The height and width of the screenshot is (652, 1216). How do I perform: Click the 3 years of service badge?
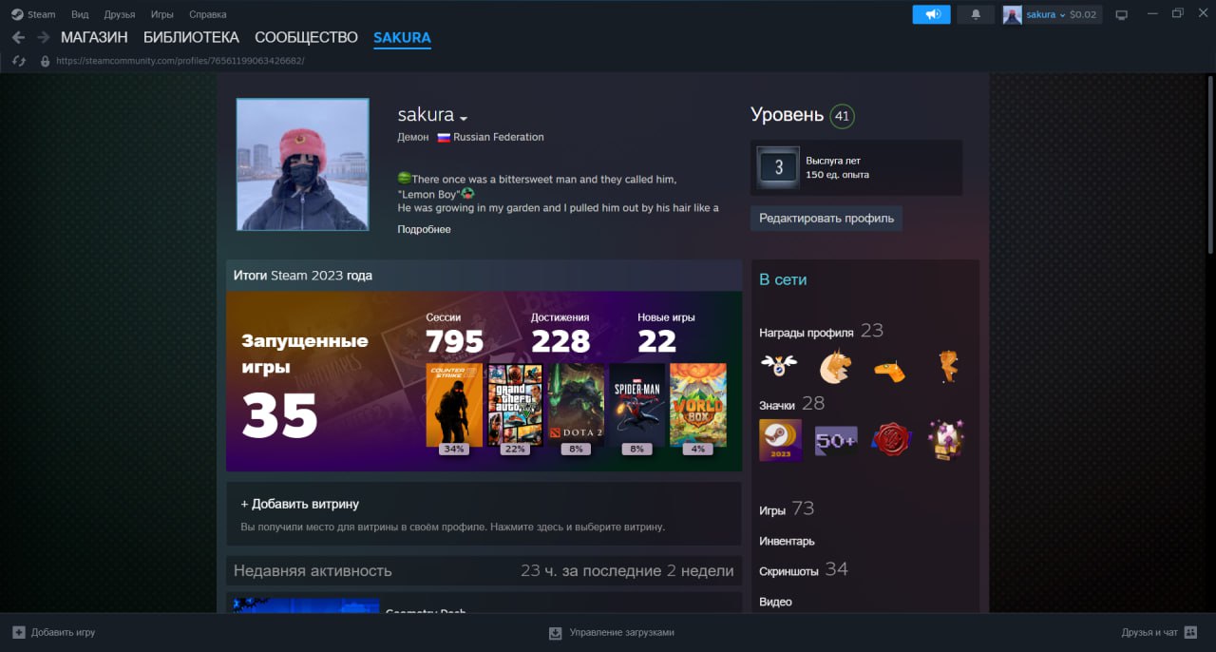[779, 168]
